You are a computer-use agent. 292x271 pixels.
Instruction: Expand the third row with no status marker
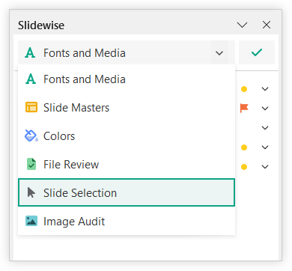[265, 128]
